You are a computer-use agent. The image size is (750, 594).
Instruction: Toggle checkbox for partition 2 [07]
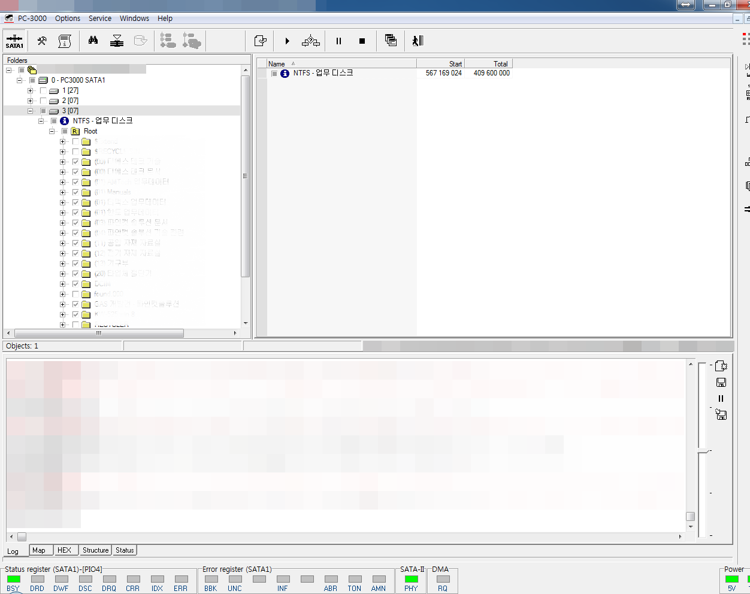click(x=43, y=101)
